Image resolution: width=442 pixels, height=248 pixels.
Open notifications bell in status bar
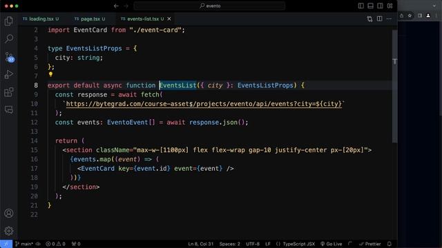pyautogui.click(x=390, y=244)
